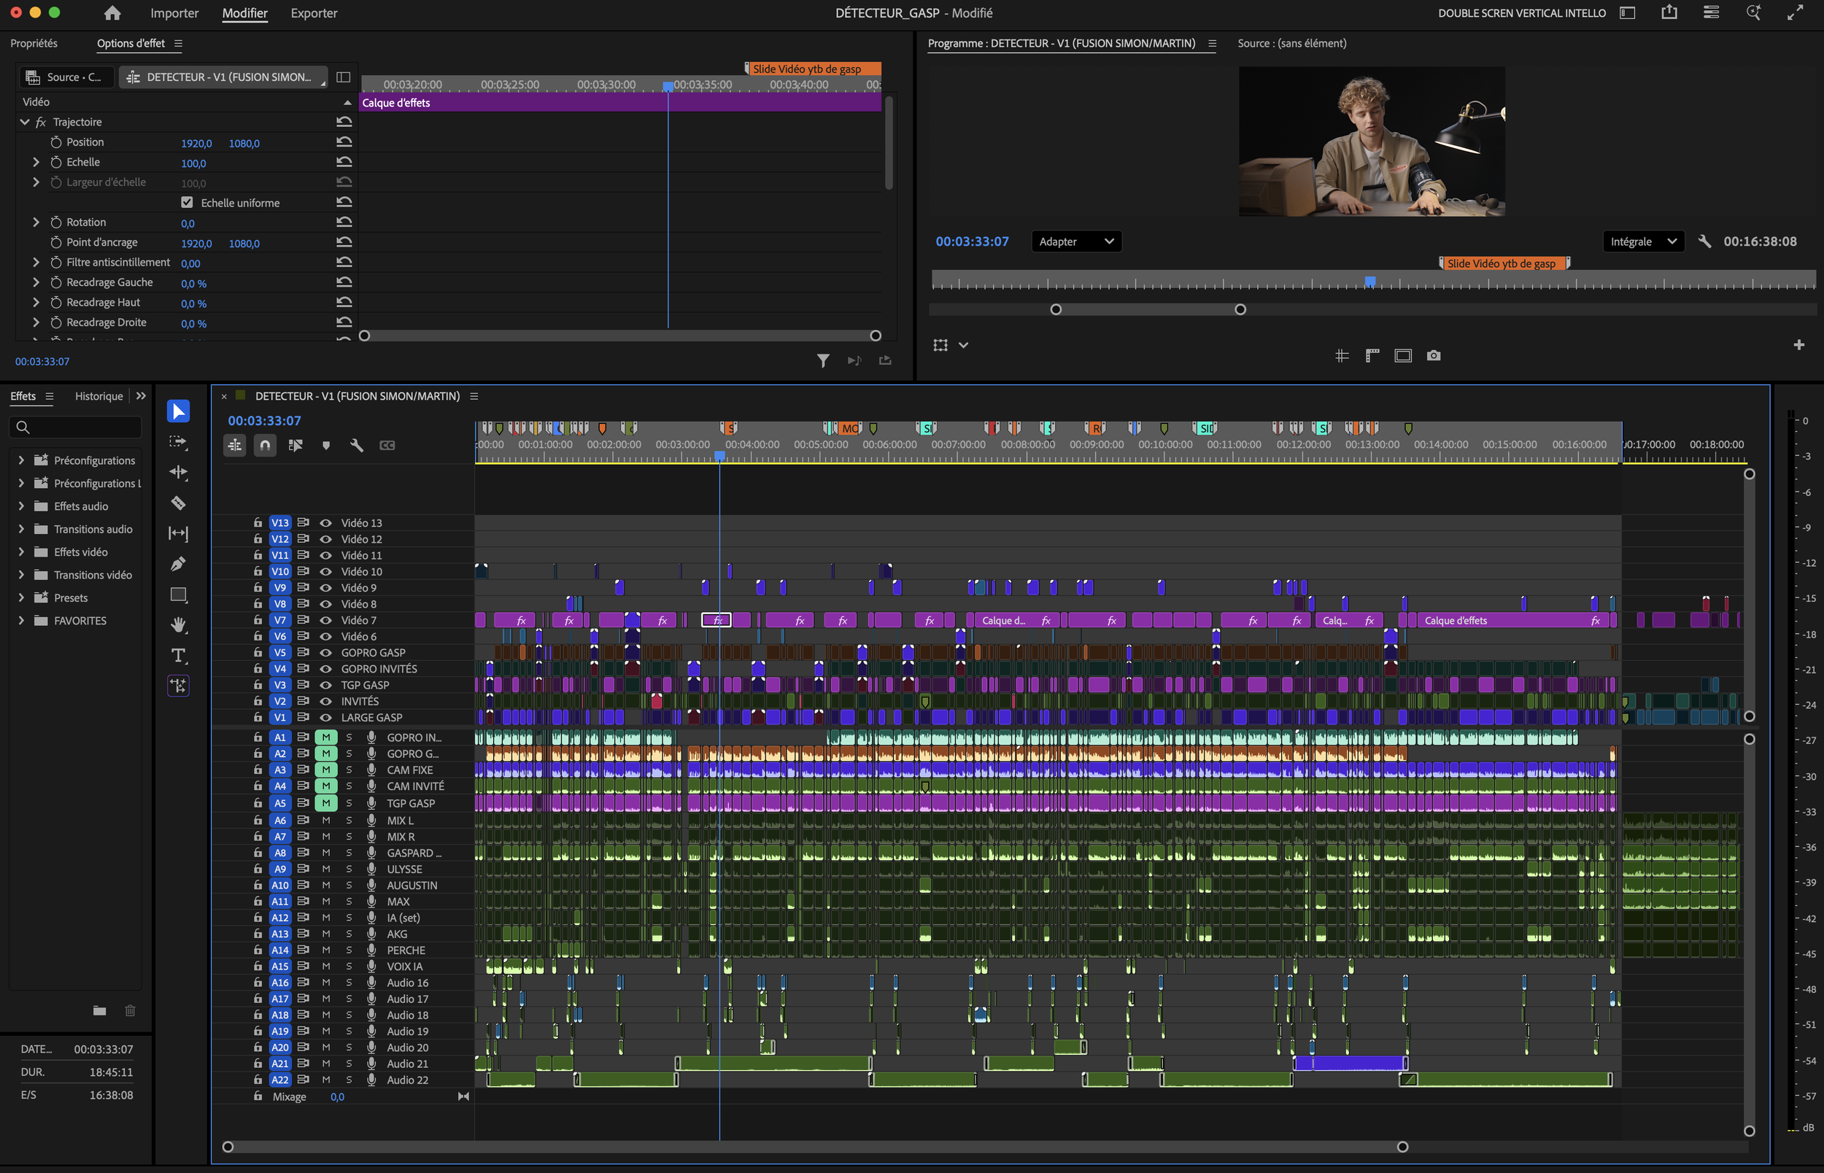Toggle timeline snapping magnet icon
1824x1173 pixels.
(265, 446)
